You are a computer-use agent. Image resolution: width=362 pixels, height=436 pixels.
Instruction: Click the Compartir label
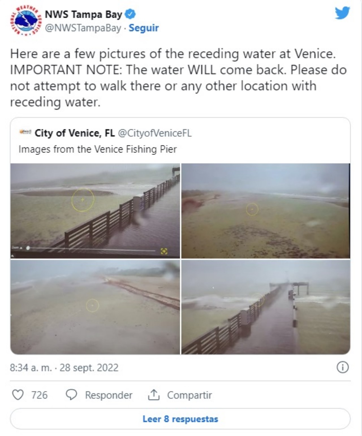tap(189, 395)
